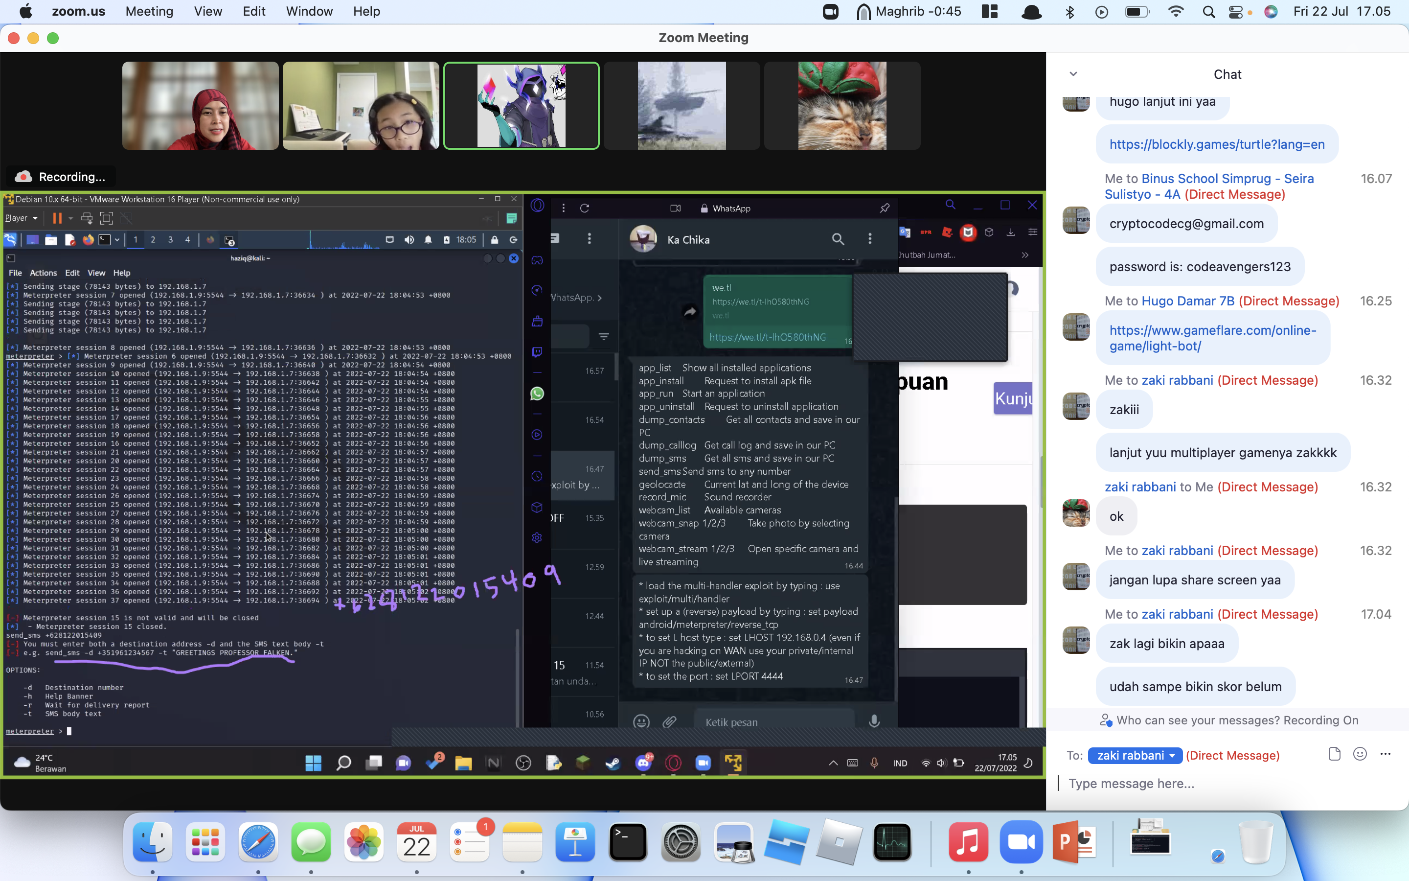The image size is (1409, 881).
Task: Collapse the Chat panel with chevron
Action: pos(1073,74)
